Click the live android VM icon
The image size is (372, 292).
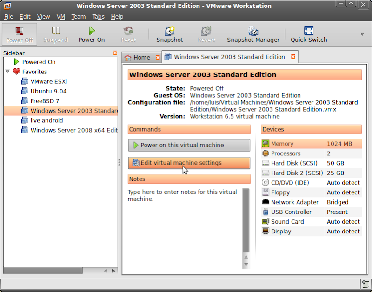[25, 120]
